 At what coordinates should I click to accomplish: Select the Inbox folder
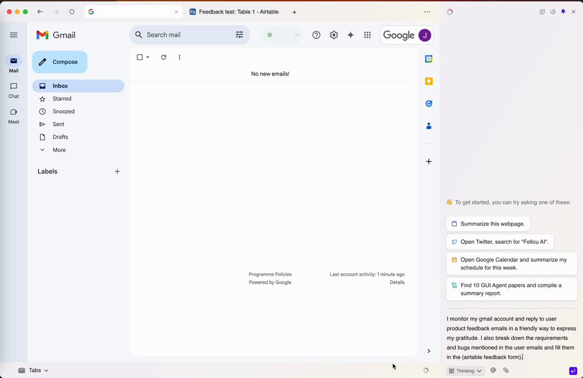coord(78,86)
